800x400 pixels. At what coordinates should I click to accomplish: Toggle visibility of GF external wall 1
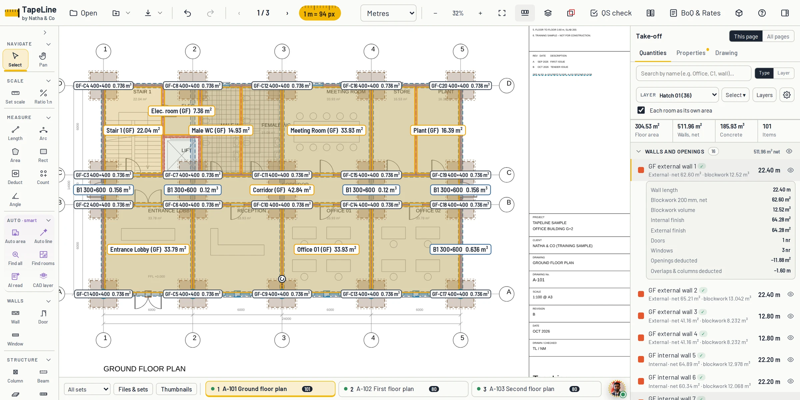click(790, 170)
